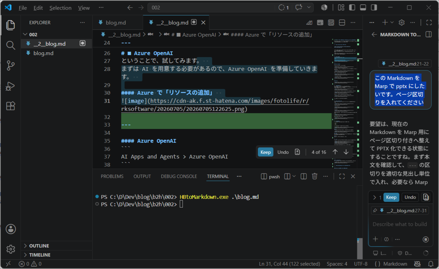Switch to the PROBLEMS panel tab
The width and height of the screenshot is (439, 269).
point(112,176)
